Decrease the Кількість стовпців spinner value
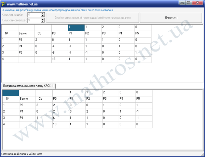Image resolution: width=205 pixels, height=157 pixels. pyautogui.click(x=43, y=22)
